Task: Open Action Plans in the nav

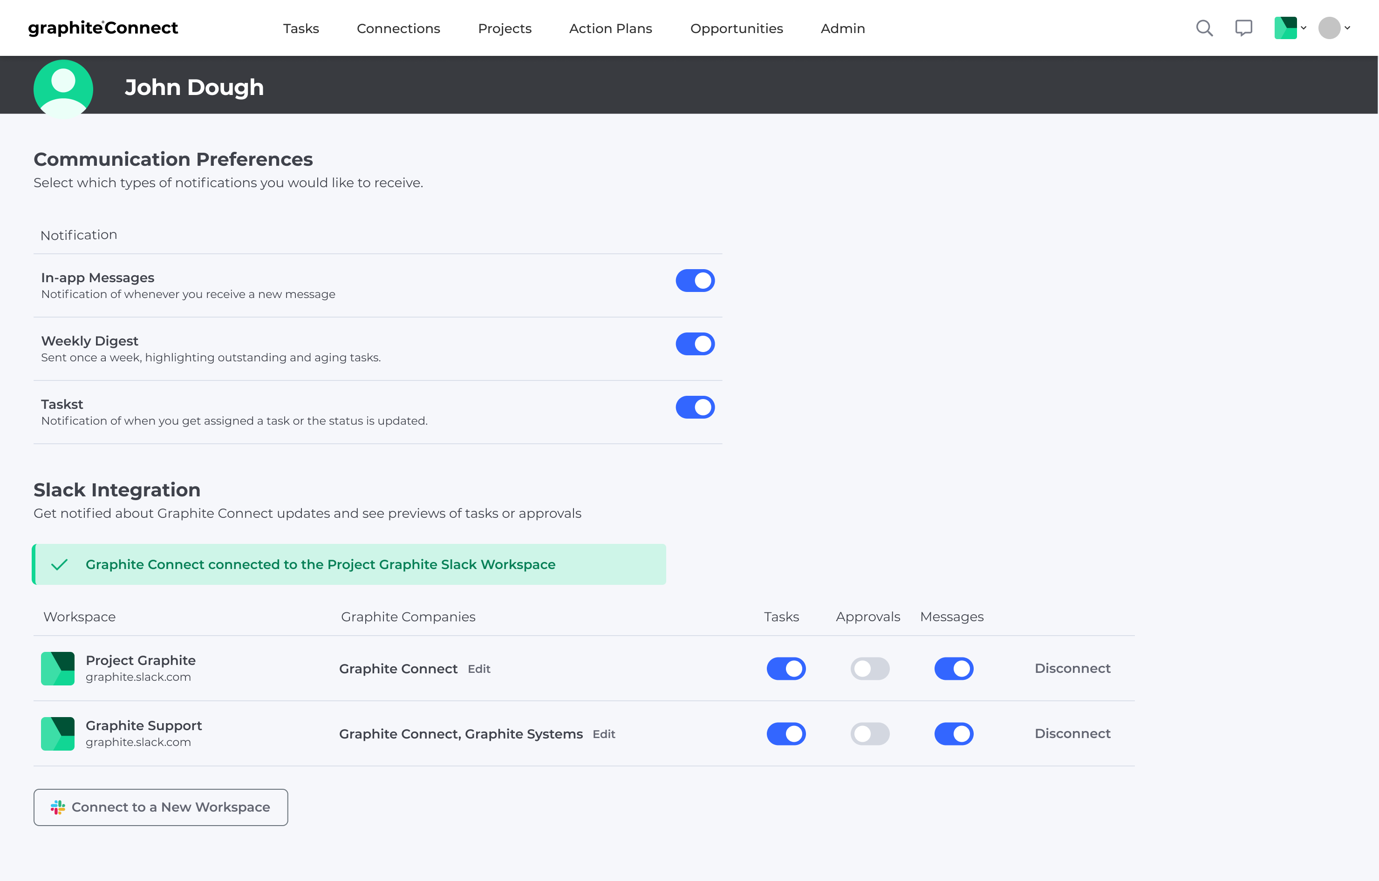Action: coord(610,28)
